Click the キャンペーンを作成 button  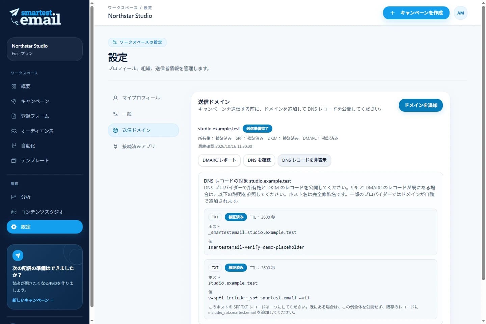coord(416,13)
